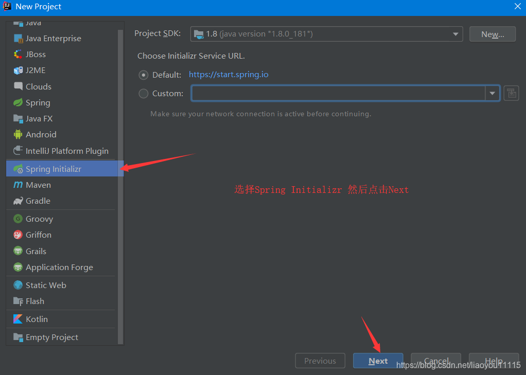Click the Grails label text
Screen dimensions: 526x375
tap(36, 251)
